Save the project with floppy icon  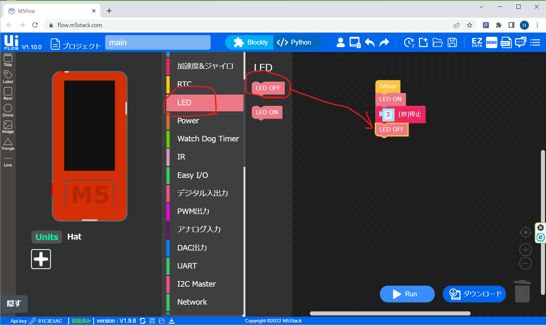452,42
